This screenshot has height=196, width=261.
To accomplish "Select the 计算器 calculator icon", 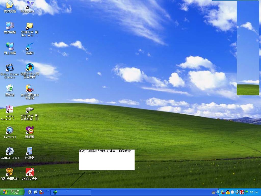I will (30, 151).
